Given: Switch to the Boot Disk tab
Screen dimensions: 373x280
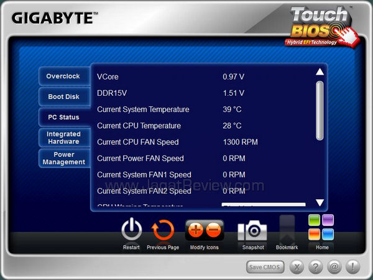Looking at the screenshot, I should tap(63, 96).
